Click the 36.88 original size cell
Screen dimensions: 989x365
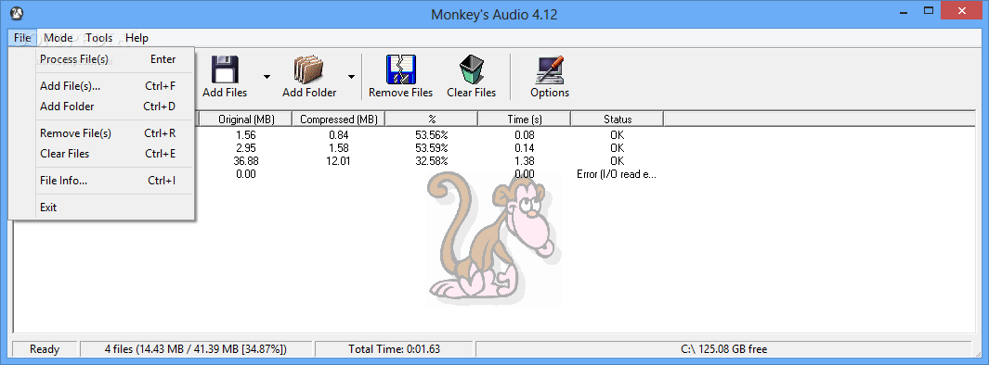click(x=246, y=161)
